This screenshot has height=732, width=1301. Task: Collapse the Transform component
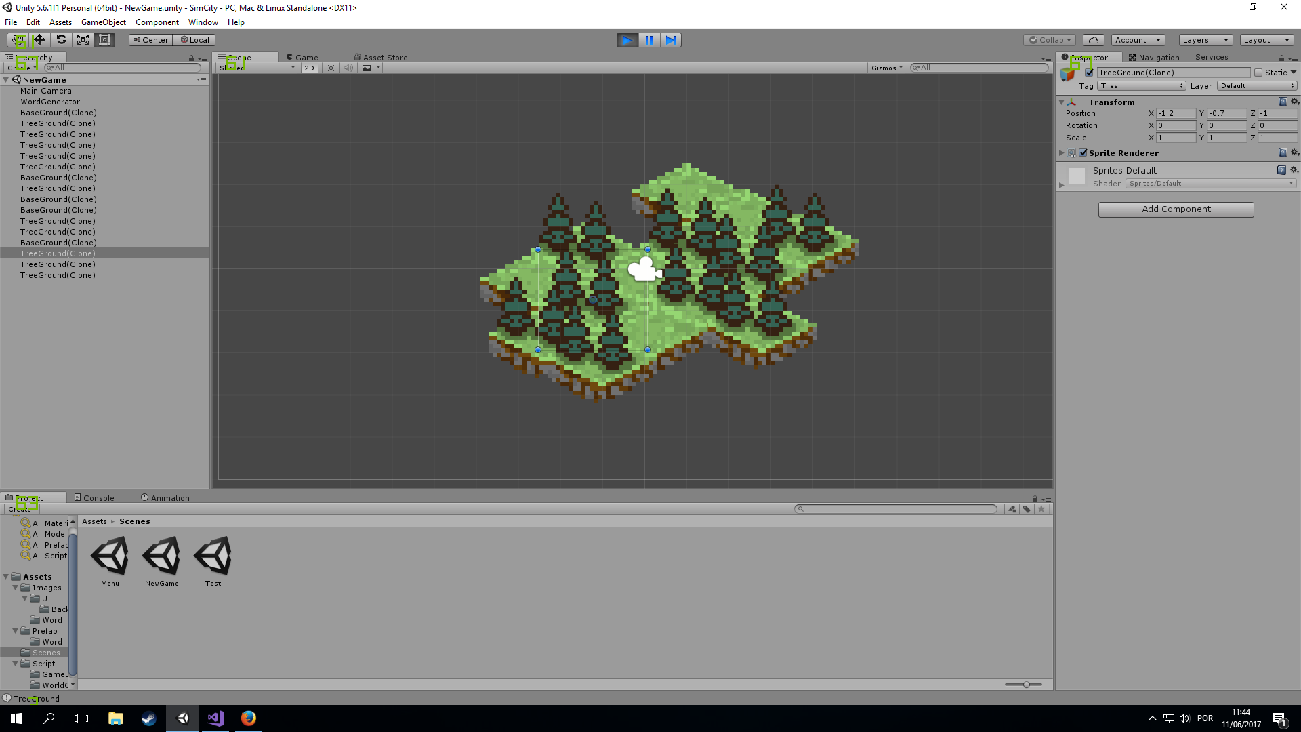point(1062,102)
